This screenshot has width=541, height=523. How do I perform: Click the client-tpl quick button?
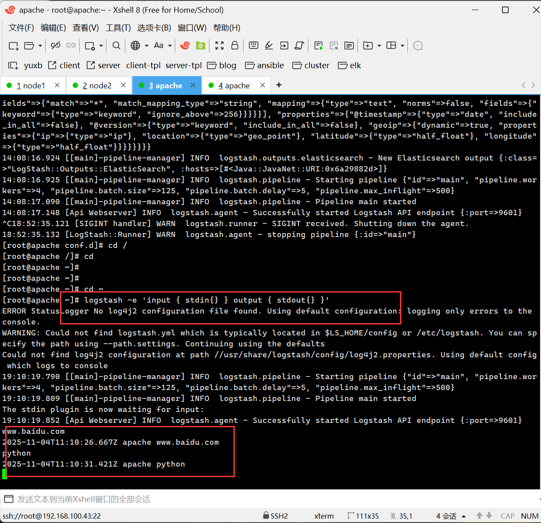tap(143, 66)
